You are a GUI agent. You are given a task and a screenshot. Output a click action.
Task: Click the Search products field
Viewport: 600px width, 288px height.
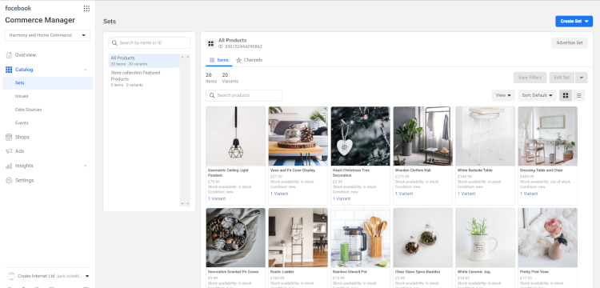pos(244,95)
